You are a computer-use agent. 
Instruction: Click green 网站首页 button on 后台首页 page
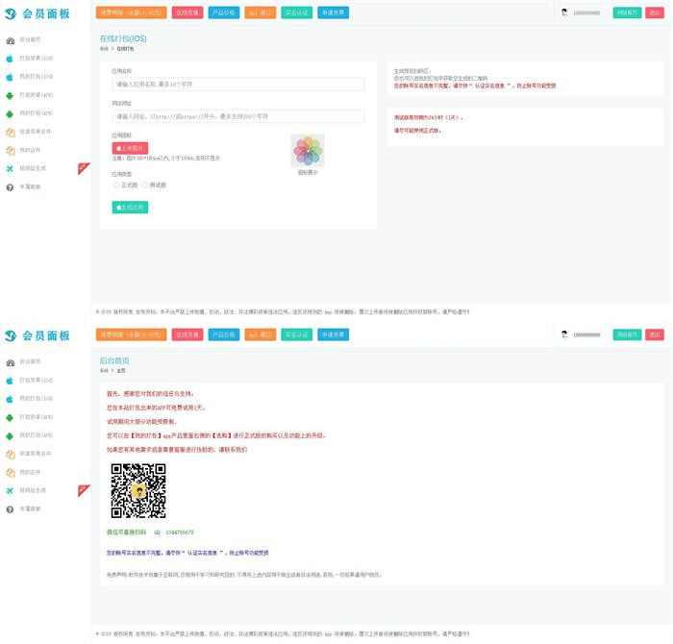[627, 334]
